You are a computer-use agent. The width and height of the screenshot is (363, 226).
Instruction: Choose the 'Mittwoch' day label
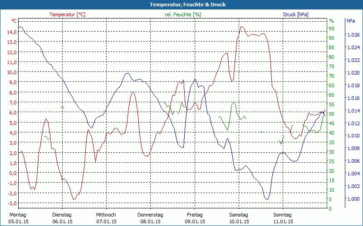click(106, 215)
